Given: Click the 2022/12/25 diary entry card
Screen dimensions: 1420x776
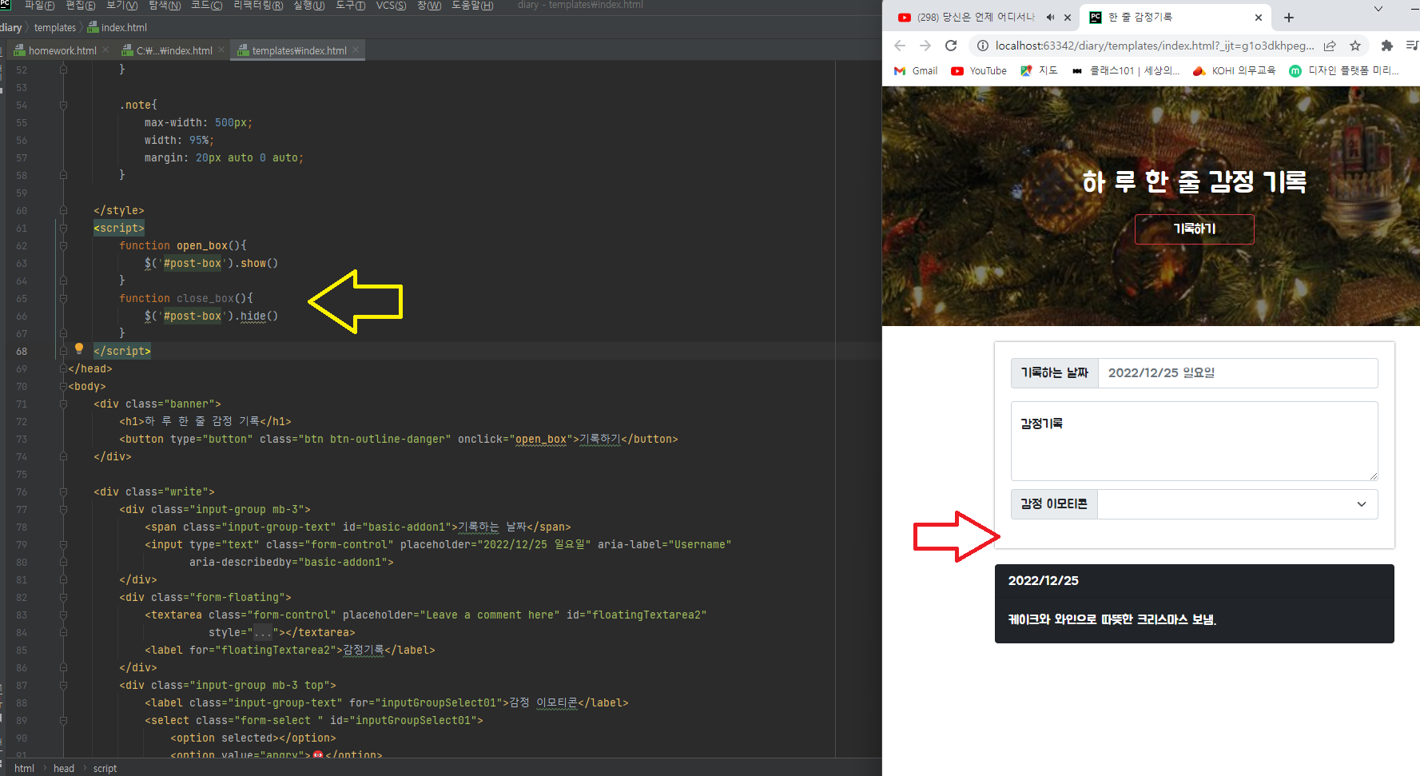Looking at the screenshot, I should click(x=1194, y=603).
